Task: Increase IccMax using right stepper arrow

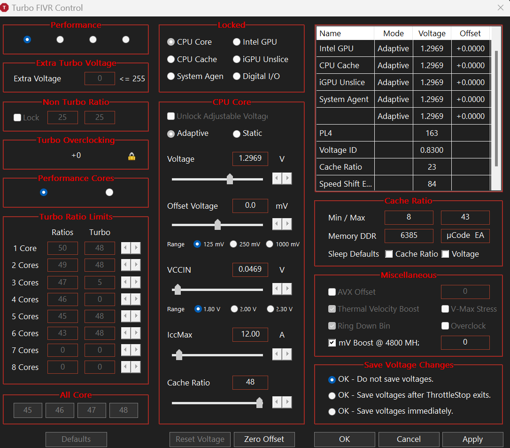Action: [x=287, y=354]
